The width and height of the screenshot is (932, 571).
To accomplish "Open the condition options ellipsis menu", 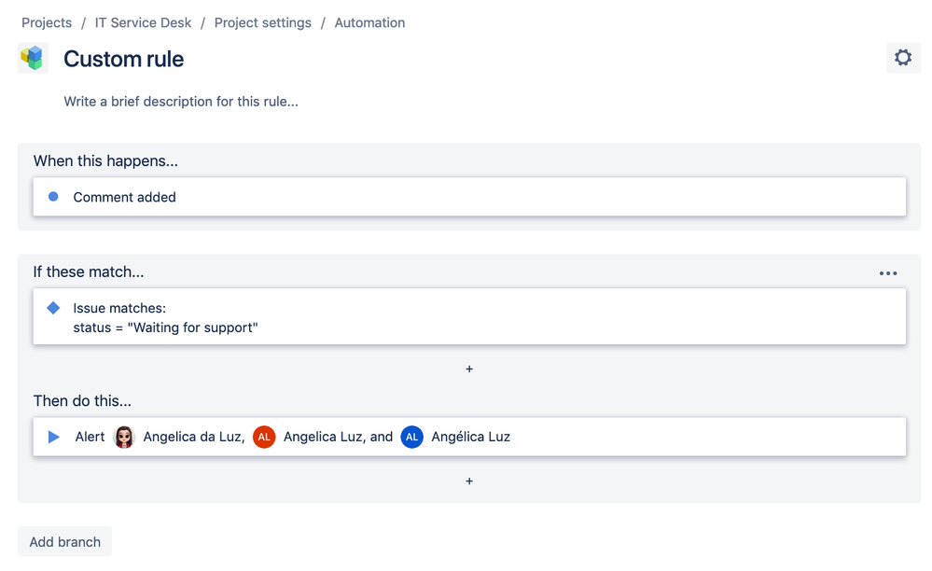I will (x=887, y=272).
